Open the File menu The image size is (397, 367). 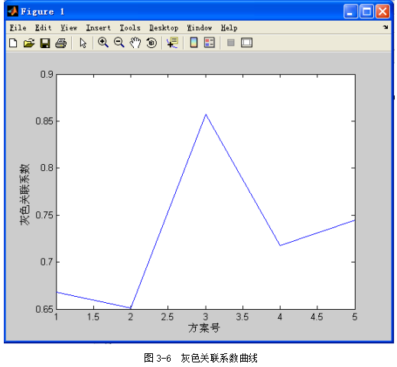tap(18, 27)
